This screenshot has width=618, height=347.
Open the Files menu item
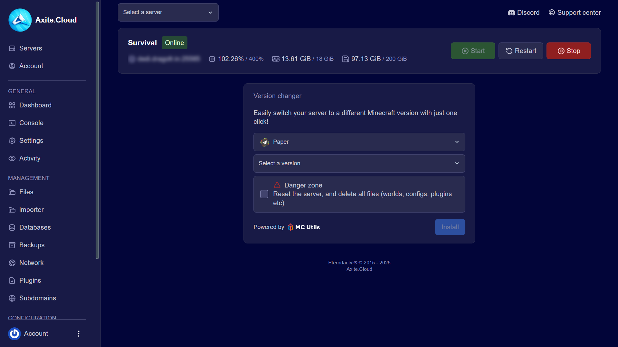(26, 192)
